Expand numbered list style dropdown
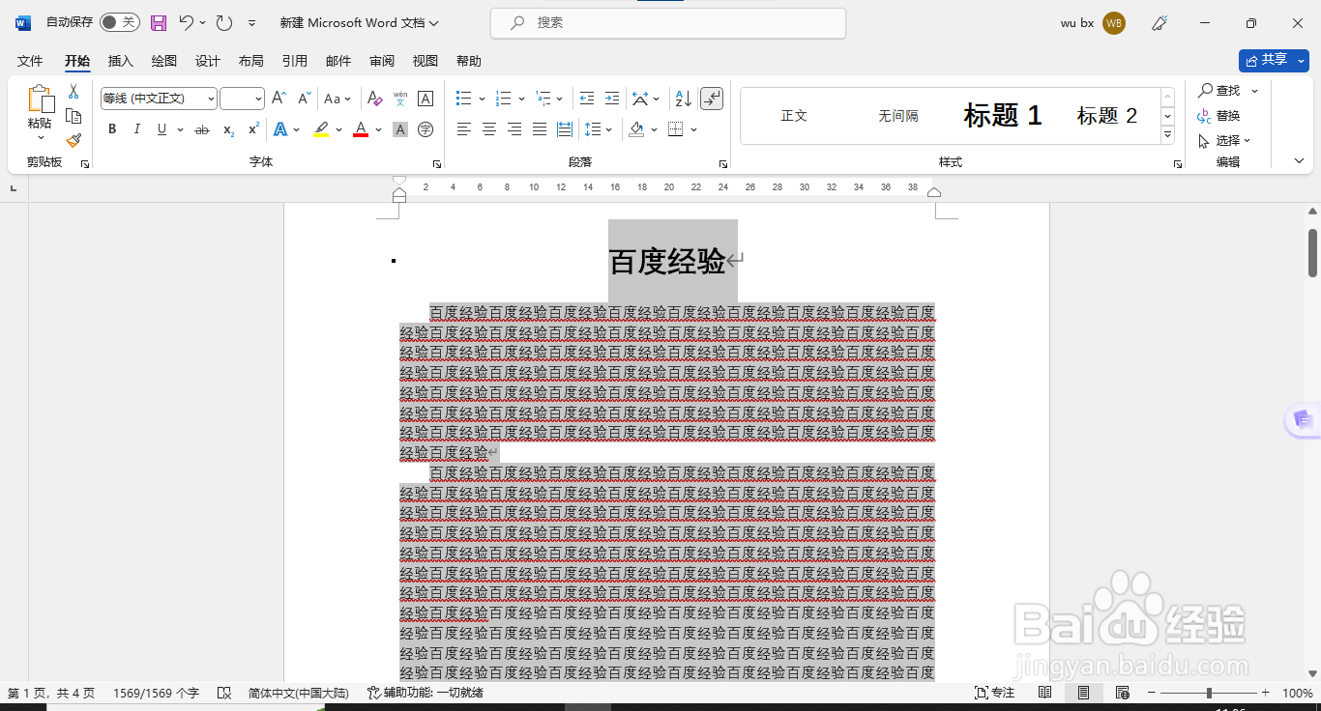Viewport: 1321px width, 711px height. 522,99
